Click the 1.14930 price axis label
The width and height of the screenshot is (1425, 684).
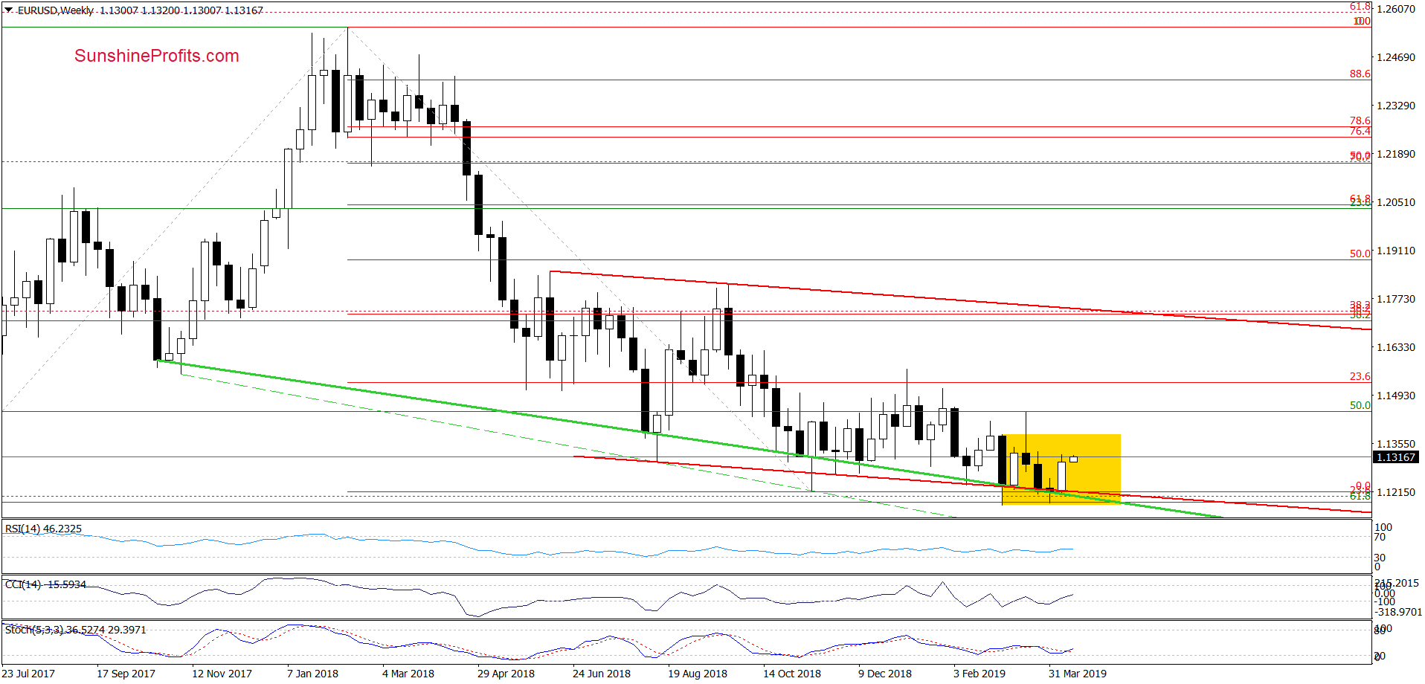click(1396, 396)
